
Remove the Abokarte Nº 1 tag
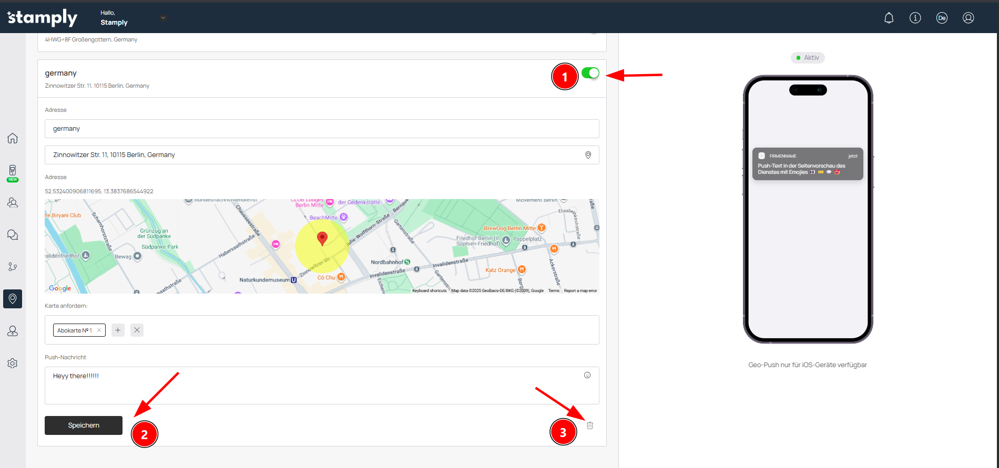(99, 330)
